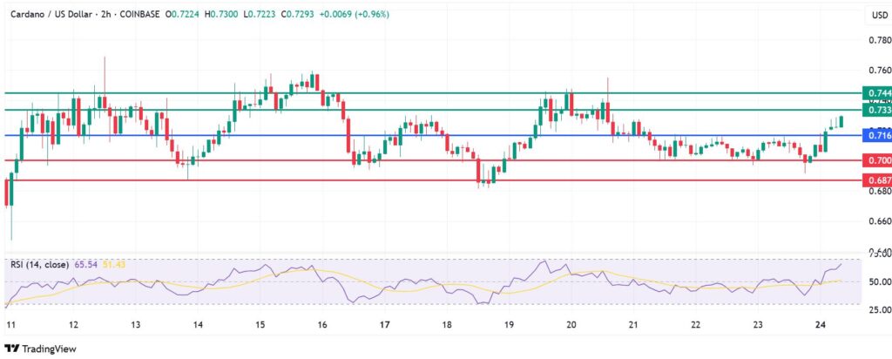
Task: Click date 20 on the time axis
Action: coord(571,324)
